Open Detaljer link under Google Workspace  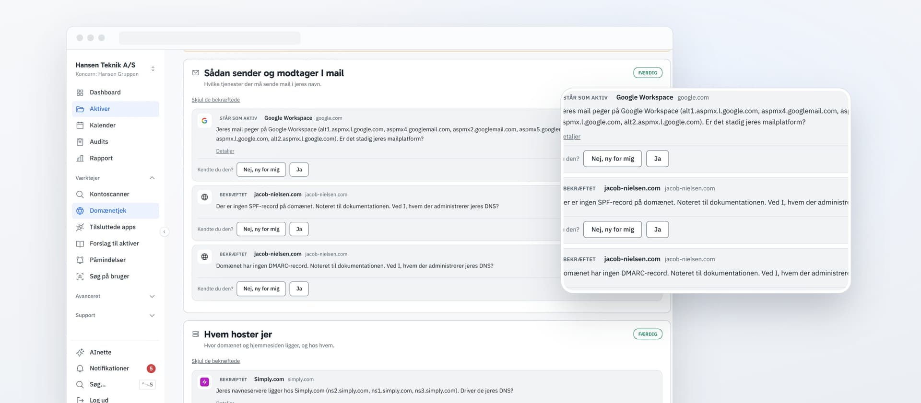click(225, 151)
